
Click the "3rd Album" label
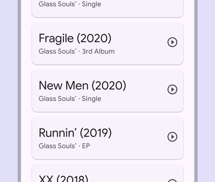98,52
